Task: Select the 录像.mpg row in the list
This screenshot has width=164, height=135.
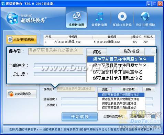Action: tap(99, 42)
